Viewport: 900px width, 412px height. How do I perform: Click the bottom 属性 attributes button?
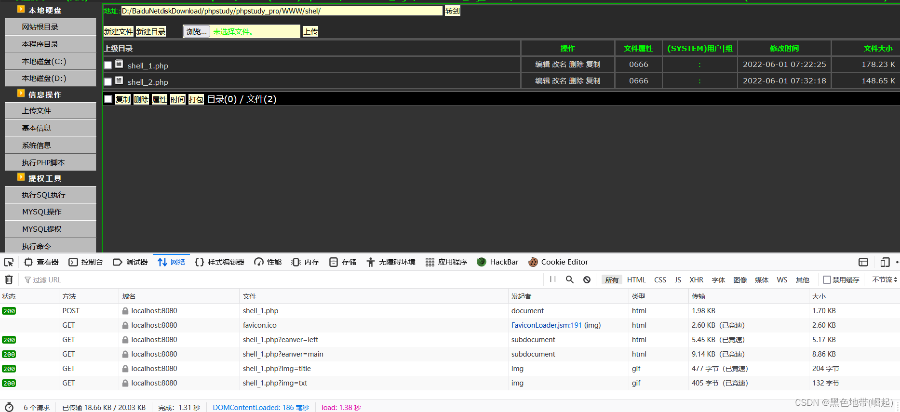159,99
